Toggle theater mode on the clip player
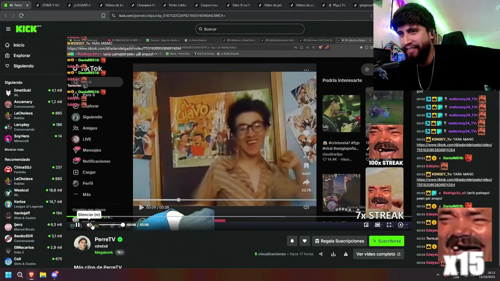 tap(377, 225)
